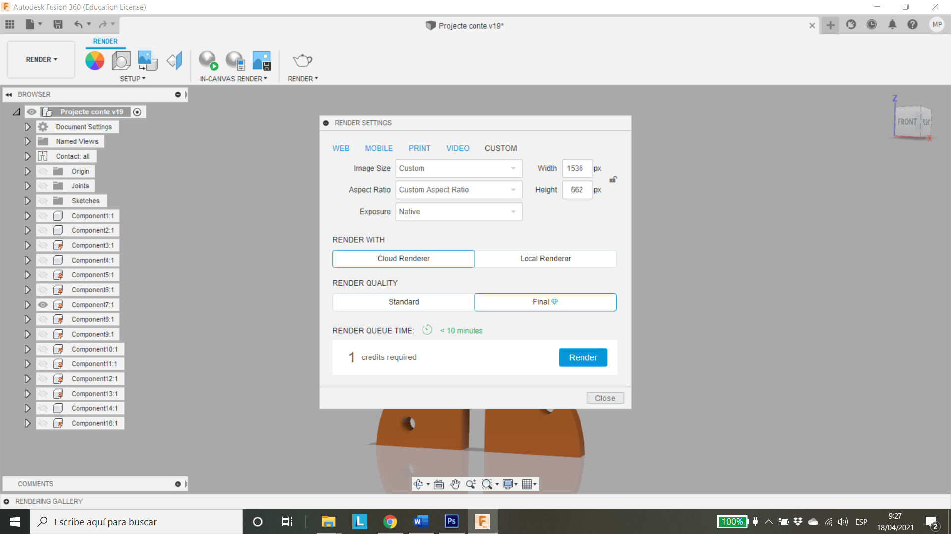Click the Render button to start rendering
This screenshot has width=951, height=534.
583,357
